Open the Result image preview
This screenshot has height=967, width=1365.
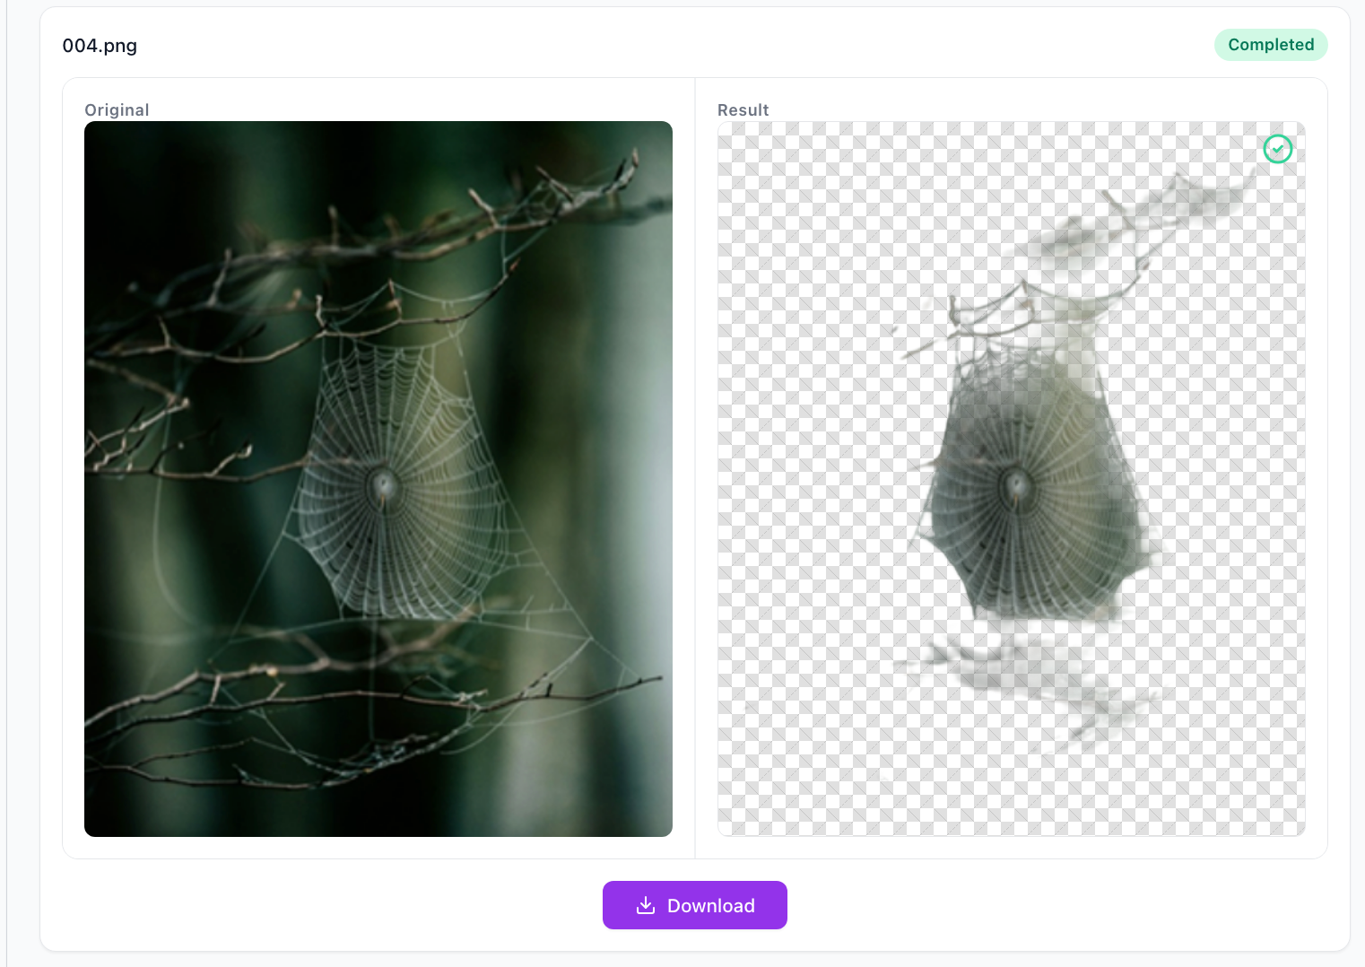(x=1011, y=478)
